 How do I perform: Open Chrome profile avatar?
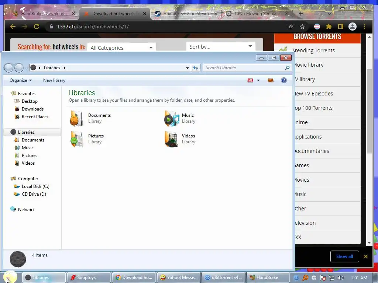(x=353, y=27)
